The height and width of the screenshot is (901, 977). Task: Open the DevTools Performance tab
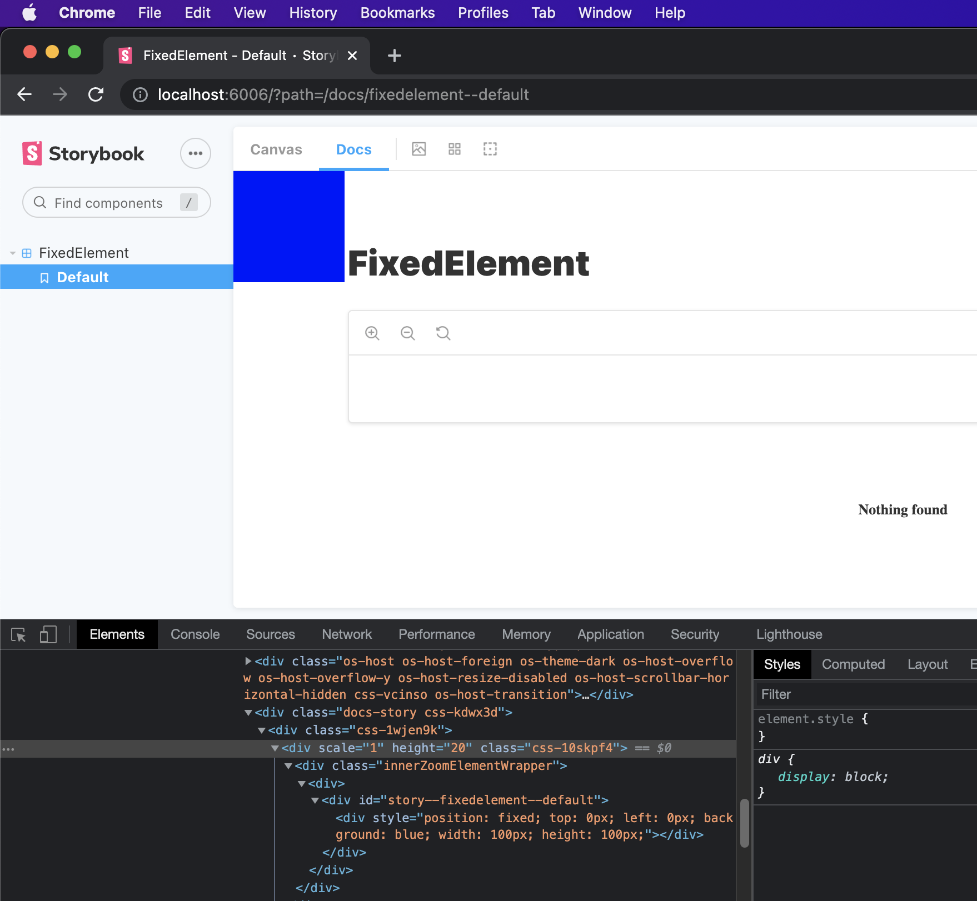pos(437,634)
